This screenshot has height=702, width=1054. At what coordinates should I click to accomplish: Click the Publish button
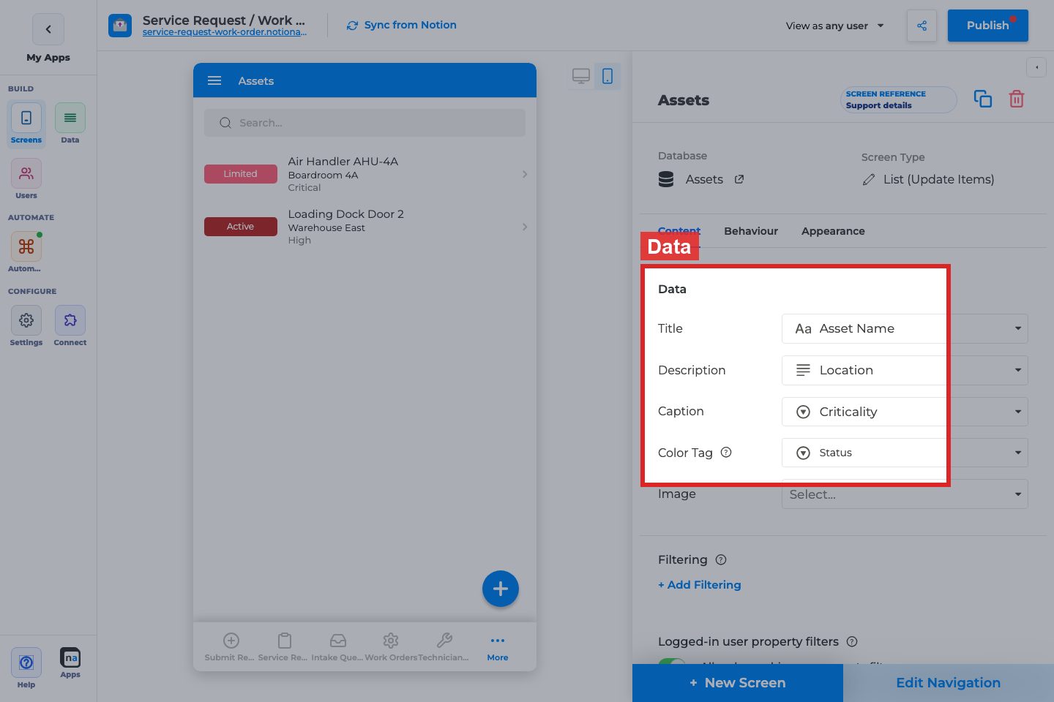click(x=987, y=26)
